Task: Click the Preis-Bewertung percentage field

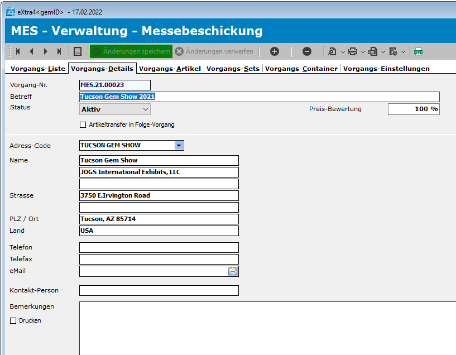Action: point(413,109)
